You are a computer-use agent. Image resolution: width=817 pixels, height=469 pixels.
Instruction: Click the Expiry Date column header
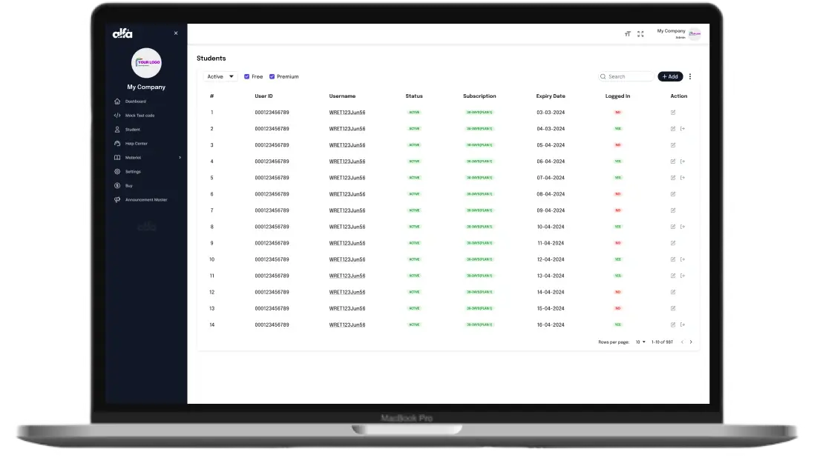tap(551, 96)
